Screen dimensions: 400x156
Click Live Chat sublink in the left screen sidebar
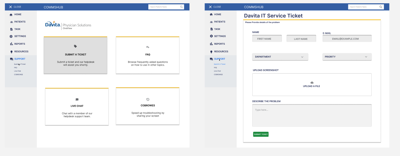tap(17, 71)
